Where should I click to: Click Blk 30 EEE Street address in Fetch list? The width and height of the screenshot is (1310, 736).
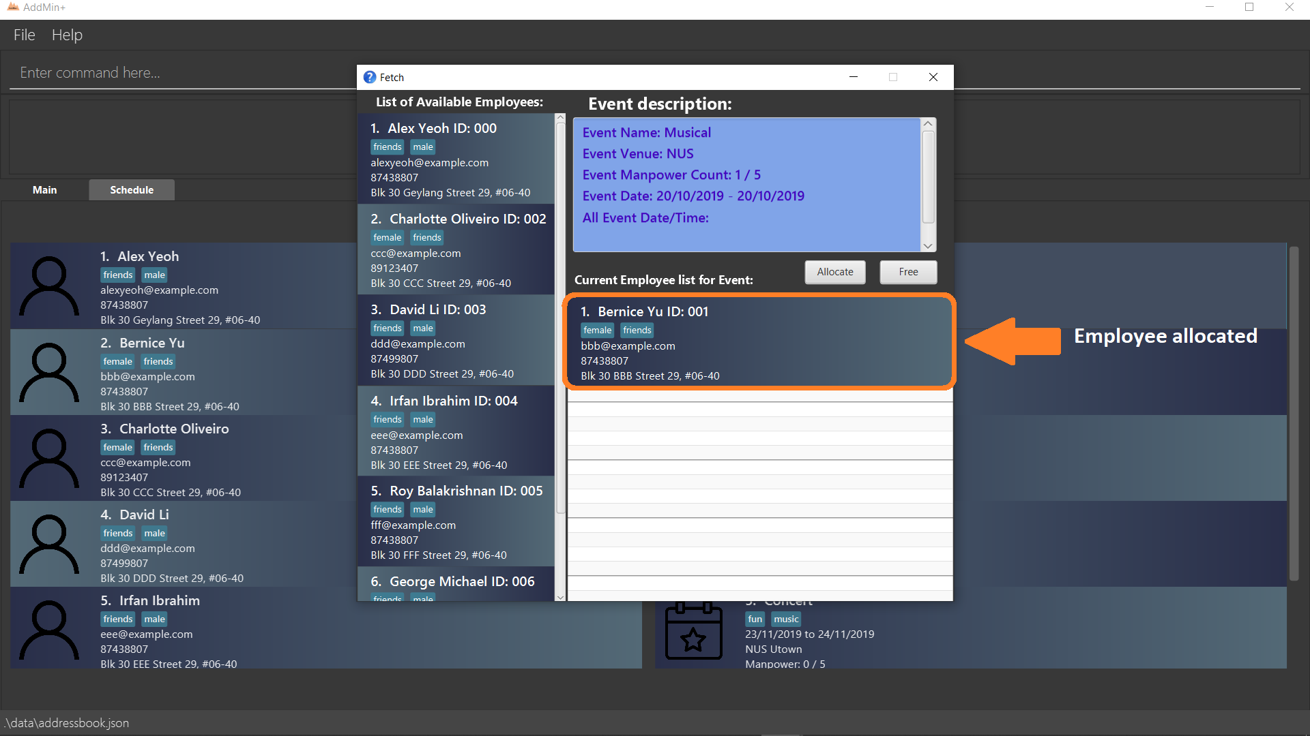(x=439, y=465)
